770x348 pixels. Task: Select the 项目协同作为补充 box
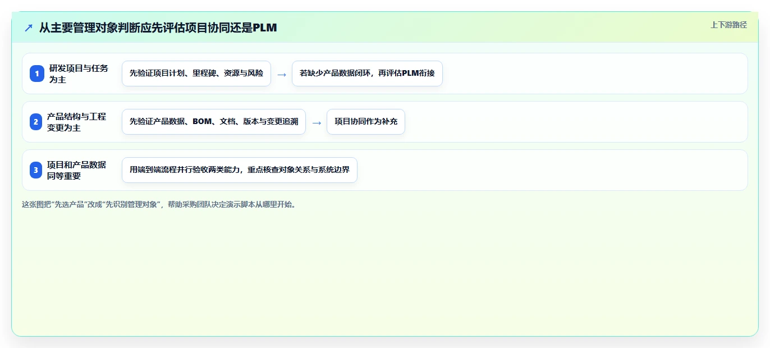click(x=366, y=122)
